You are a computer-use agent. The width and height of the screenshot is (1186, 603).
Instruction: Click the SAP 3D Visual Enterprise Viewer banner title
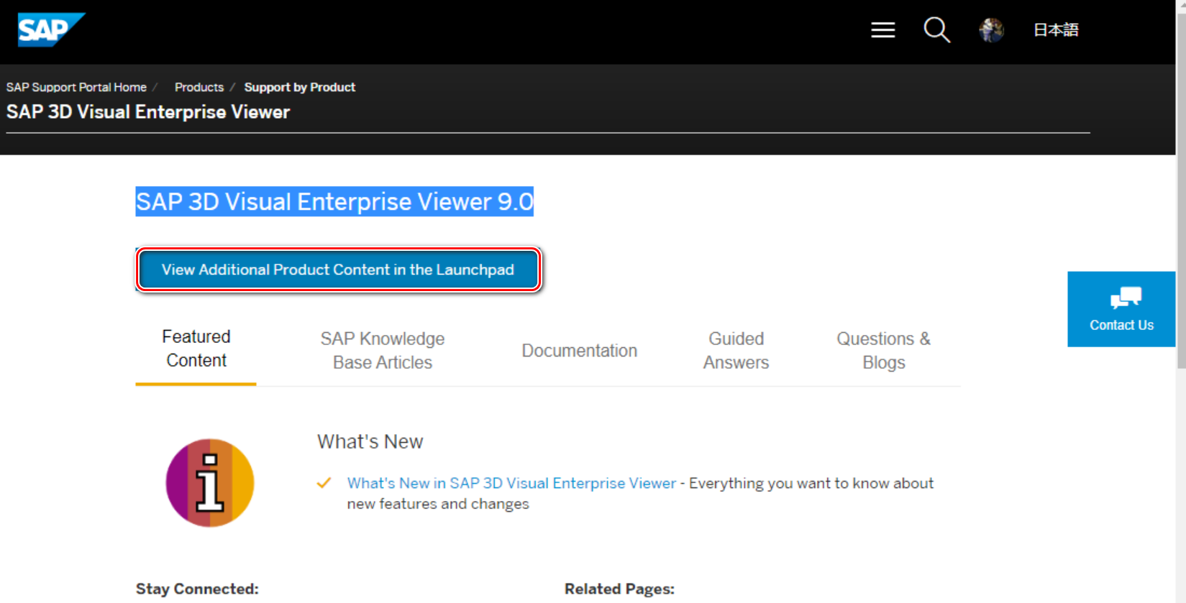[x=148, y=112]
